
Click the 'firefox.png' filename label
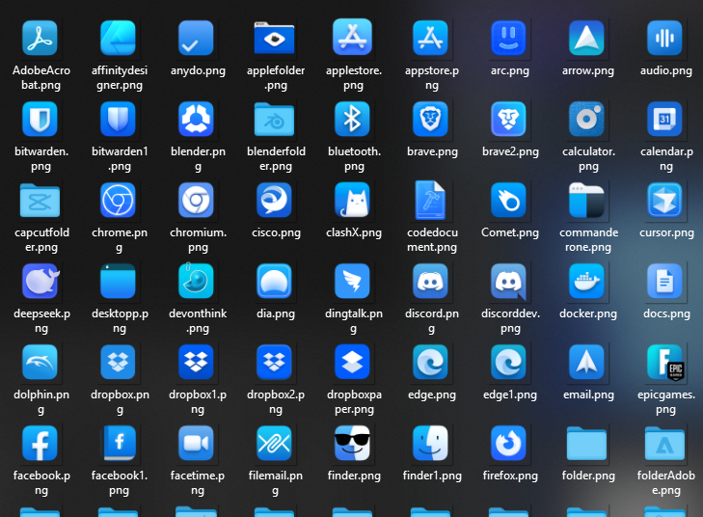coord(510,476)
